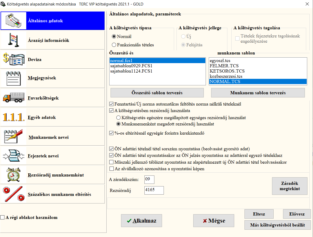Click the abacus icon for Árazási információk

13,40
